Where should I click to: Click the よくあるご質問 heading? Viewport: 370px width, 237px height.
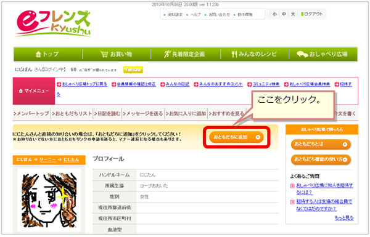[x=305, y=176]
